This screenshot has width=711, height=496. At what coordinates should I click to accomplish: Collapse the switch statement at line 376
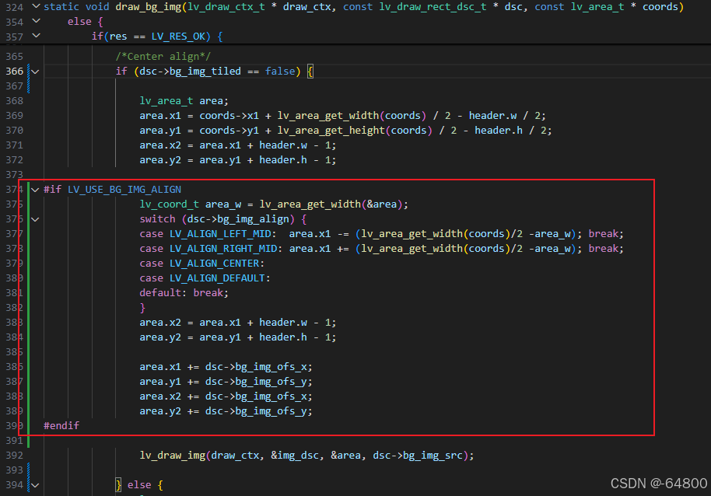click(x=33, y=218)
